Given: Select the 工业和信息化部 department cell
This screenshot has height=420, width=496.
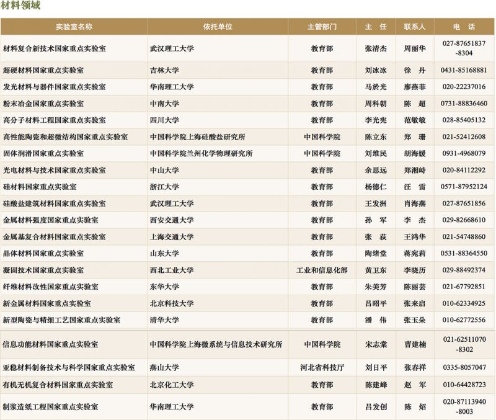Looking at the screenshot, I should (x=321, y=270).
